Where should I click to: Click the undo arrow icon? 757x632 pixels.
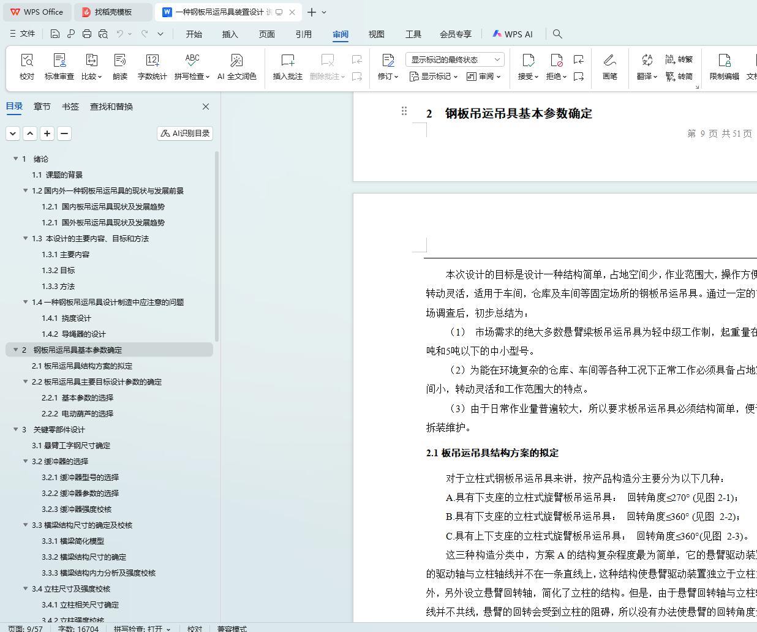(120, 34)
